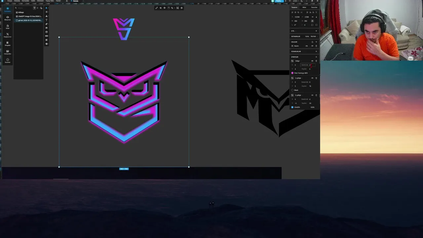Open the boolean operations dropdown in toolbar
The image size is (423, 238).
pyautogui.click(x=174, y=8)
